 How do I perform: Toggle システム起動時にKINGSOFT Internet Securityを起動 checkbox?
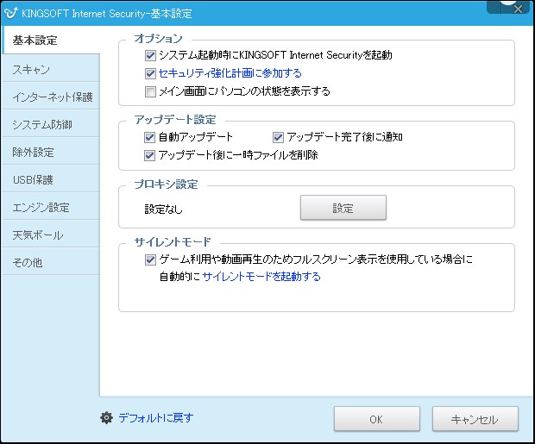[x=150, y=55]
